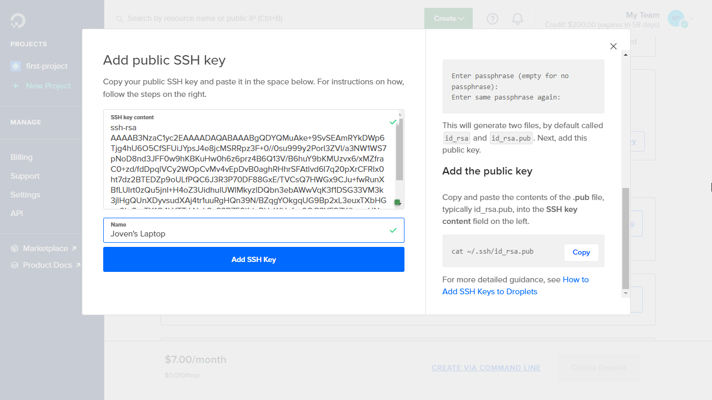Click the DigitalOcean logo
712x400 pixels.
(17, 20)
